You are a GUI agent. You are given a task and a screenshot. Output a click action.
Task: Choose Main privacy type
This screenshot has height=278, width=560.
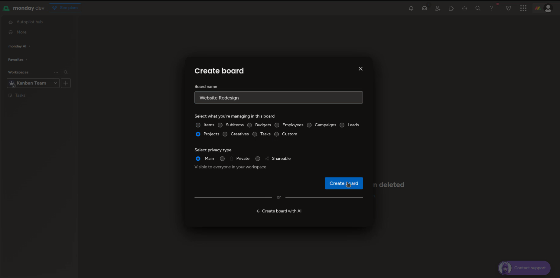click(198, 159)
